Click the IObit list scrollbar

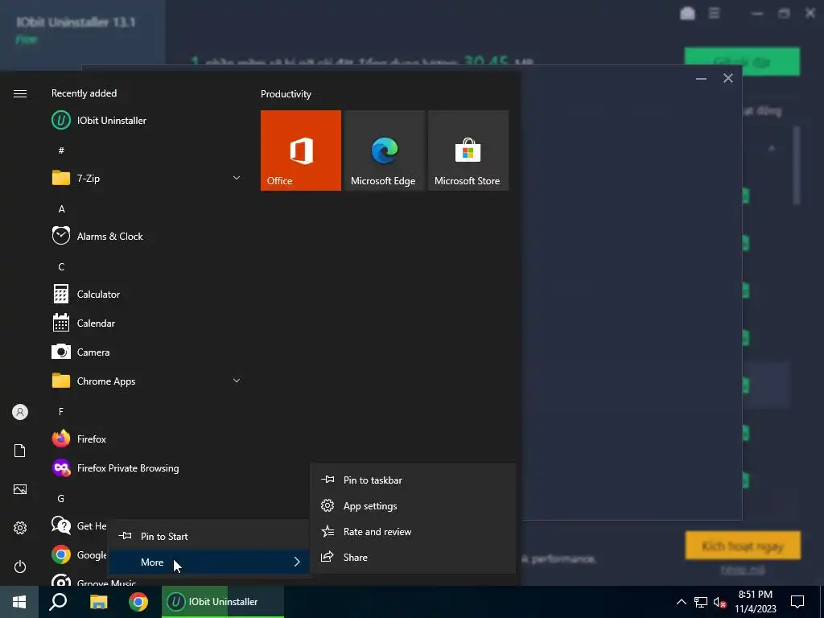[797, 166]
